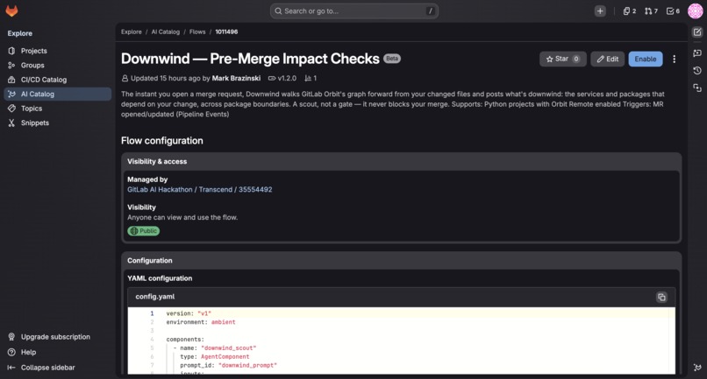Image resolution: width=707 pixels, height=379 pixels.
Task: Click the config.yaml file name
Action: pos(155,297)
